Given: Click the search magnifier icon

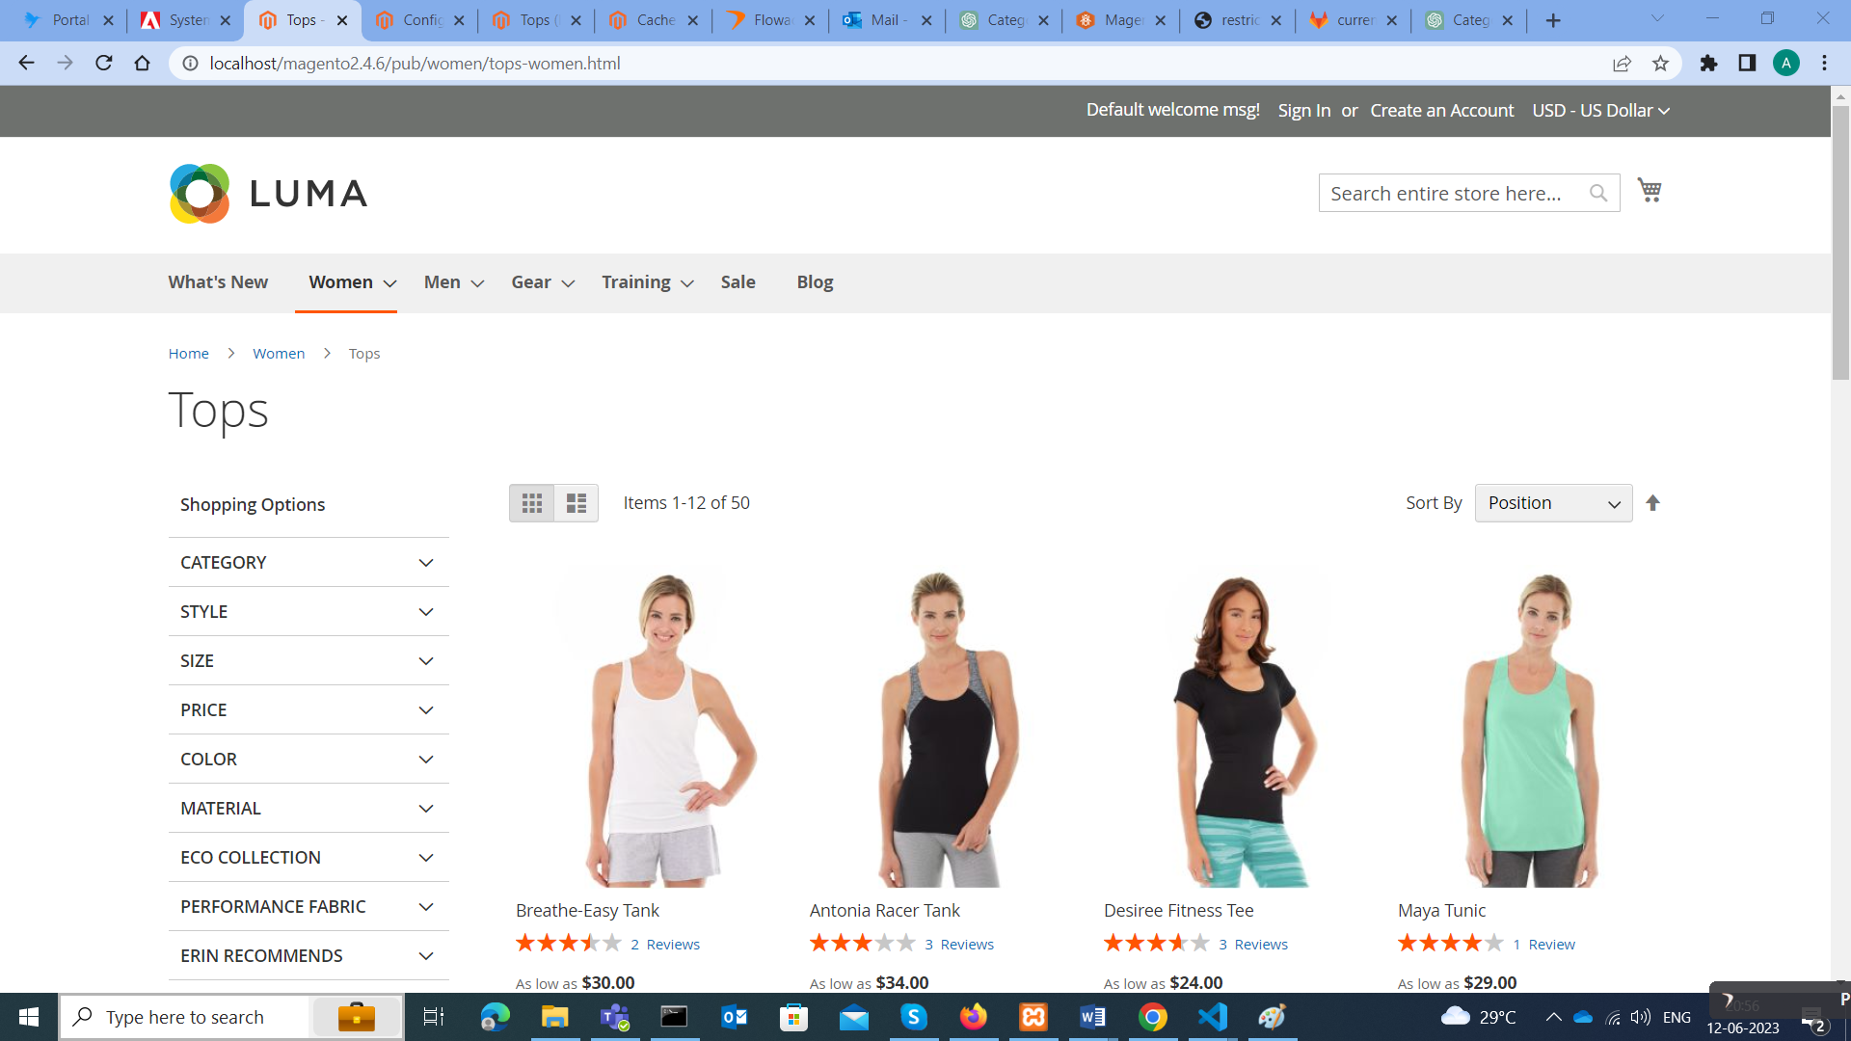Looking at the screenshot, I should pyautogui.click(x=1597, y=193).
